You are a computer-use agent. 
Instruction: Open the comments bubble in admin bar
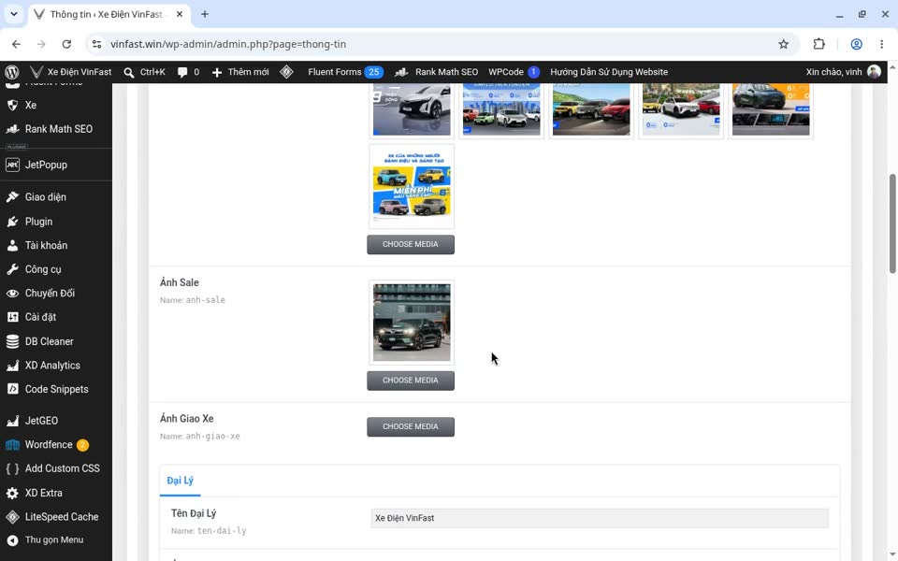[x=188, y=72]
